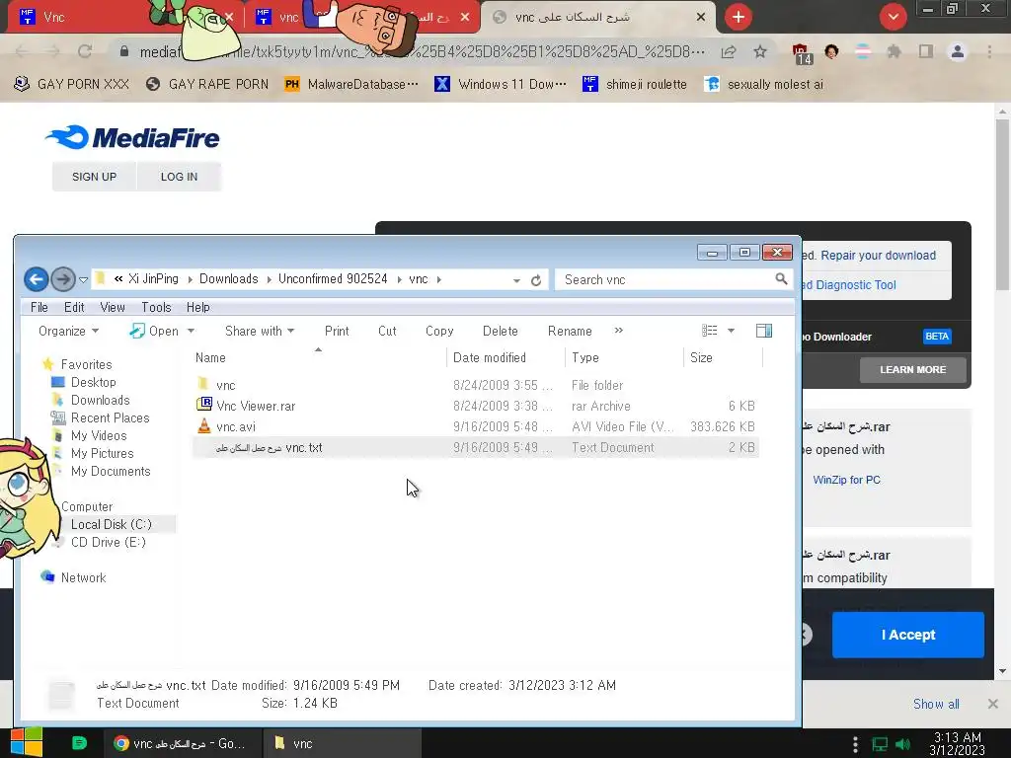This screenshot has width=1011, height=758.
Task: Change view icon in Explorer toolbar
Action: click(x=709, y=331)
